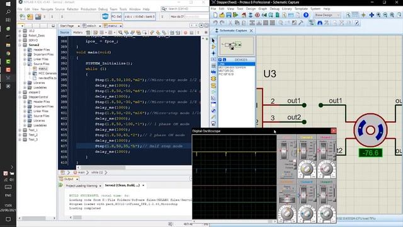Expand Header Files under Servo2
403x227 pixels.
(25, 50)
